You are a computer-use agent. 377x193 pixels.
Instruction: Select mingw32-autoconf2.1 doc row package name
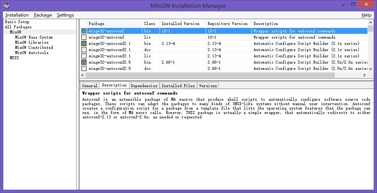click(110, 50)
